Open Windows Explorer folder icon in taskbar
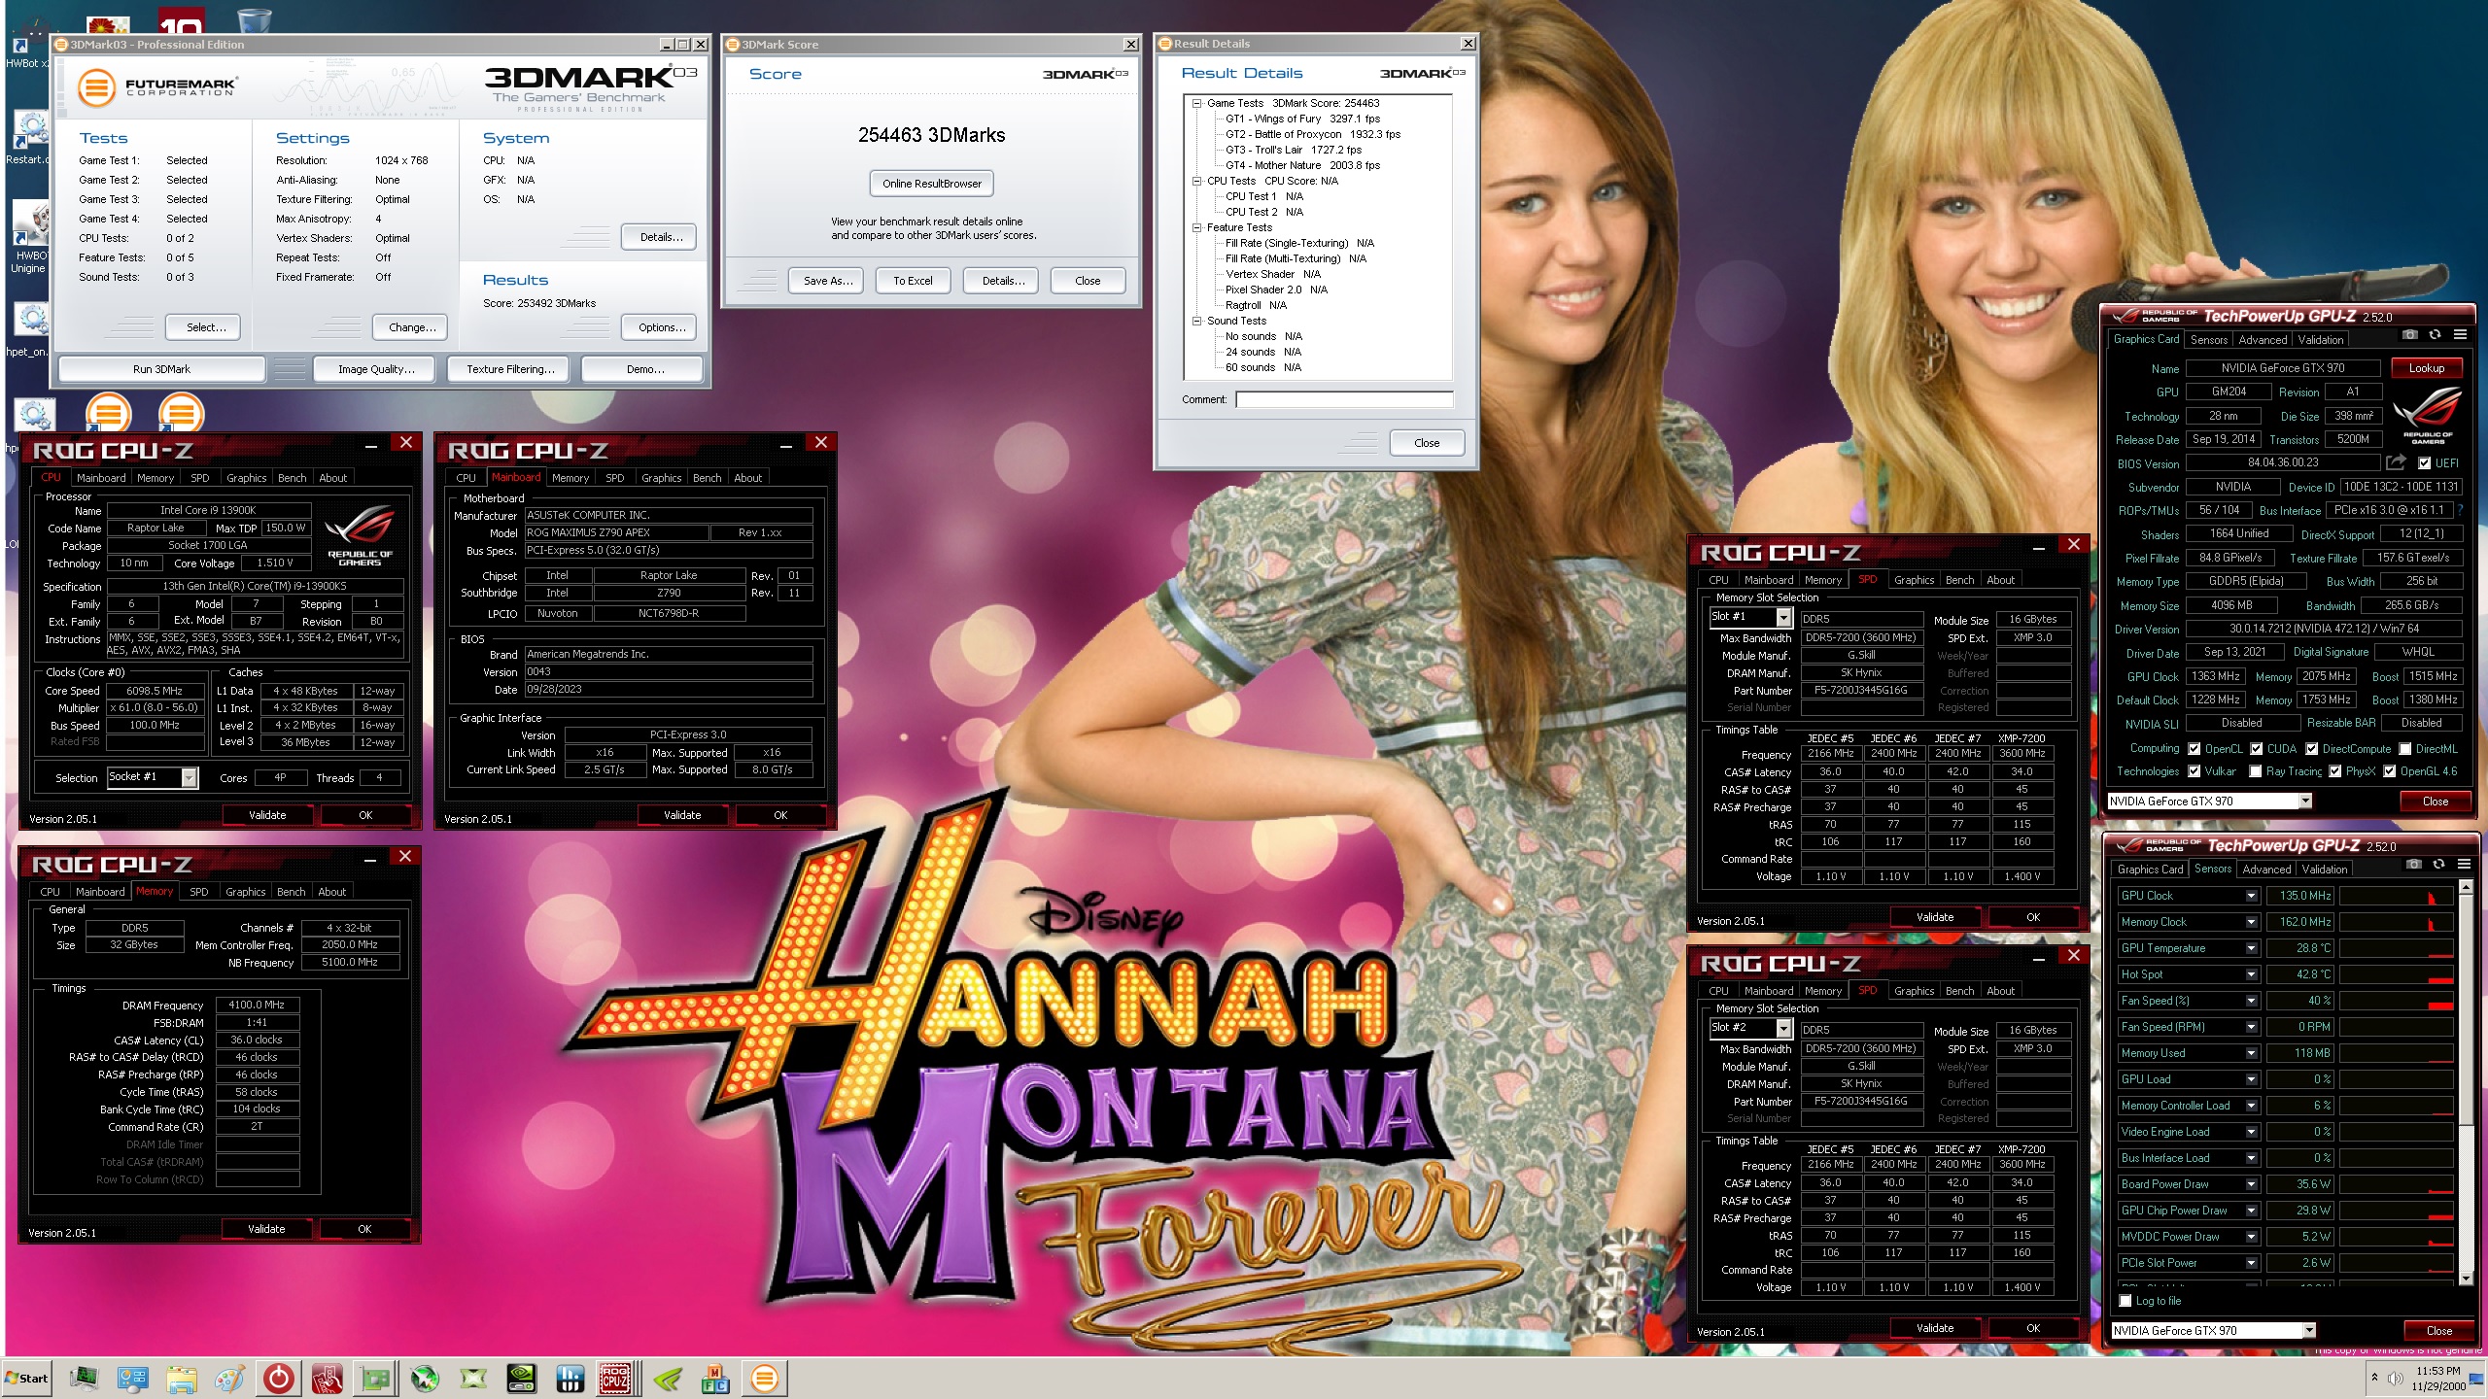This screenshot has height=1399, width=2488. tap(181, 1378)
